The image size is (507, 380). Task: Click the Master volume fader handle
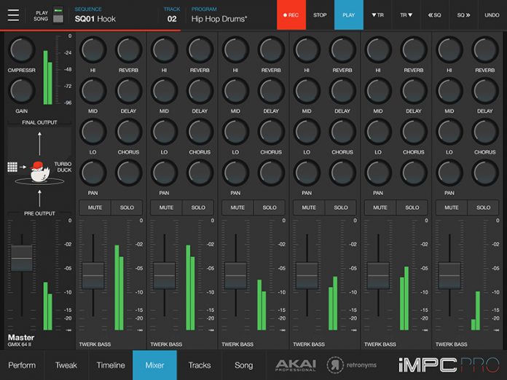21,258
